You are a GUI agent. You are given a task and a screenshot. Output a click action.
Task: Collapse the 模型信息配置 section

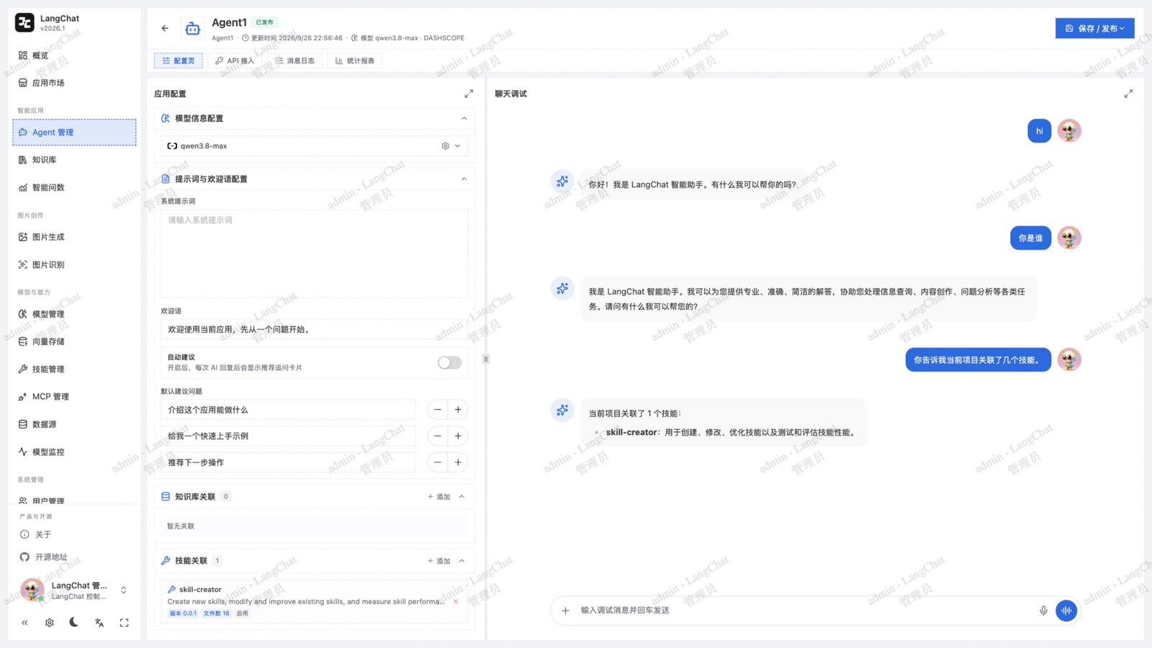464,119
